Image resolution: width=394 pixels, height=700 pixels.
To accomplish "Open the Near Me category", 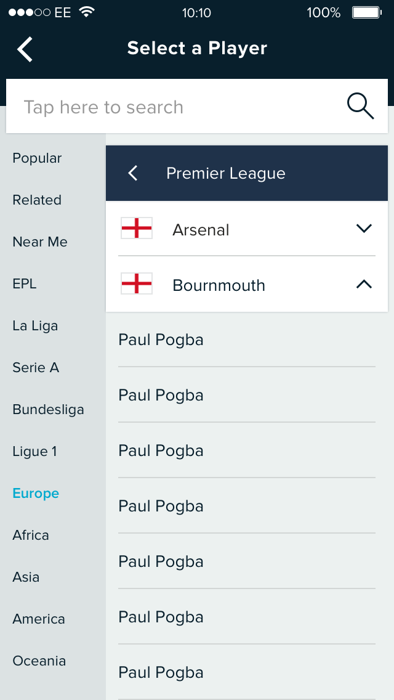I will click(x=40, y=242).
